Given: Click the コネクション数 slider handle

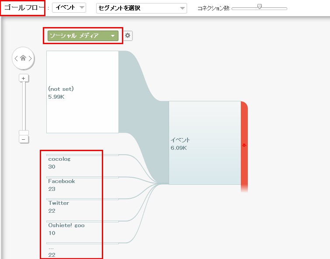Looking at the screenshot, I should tap(260, 7).
